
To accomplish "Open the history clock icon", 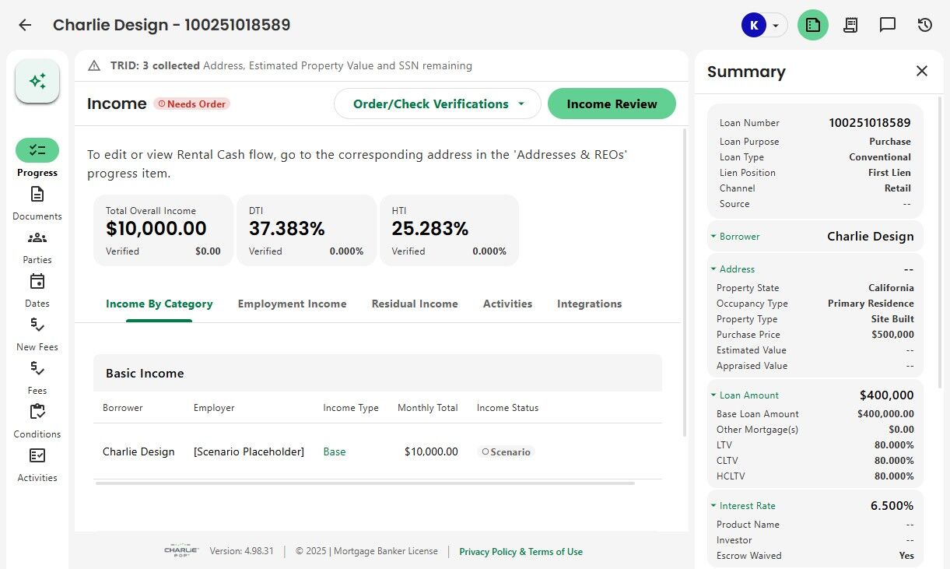I will coord(925,25).
